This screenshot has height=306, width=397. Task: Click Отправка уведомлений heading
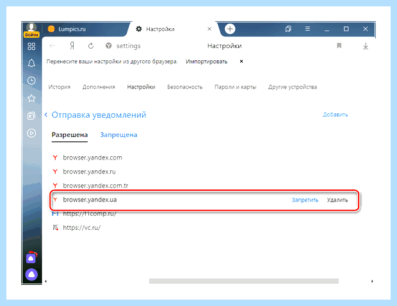tap(99, 115)
